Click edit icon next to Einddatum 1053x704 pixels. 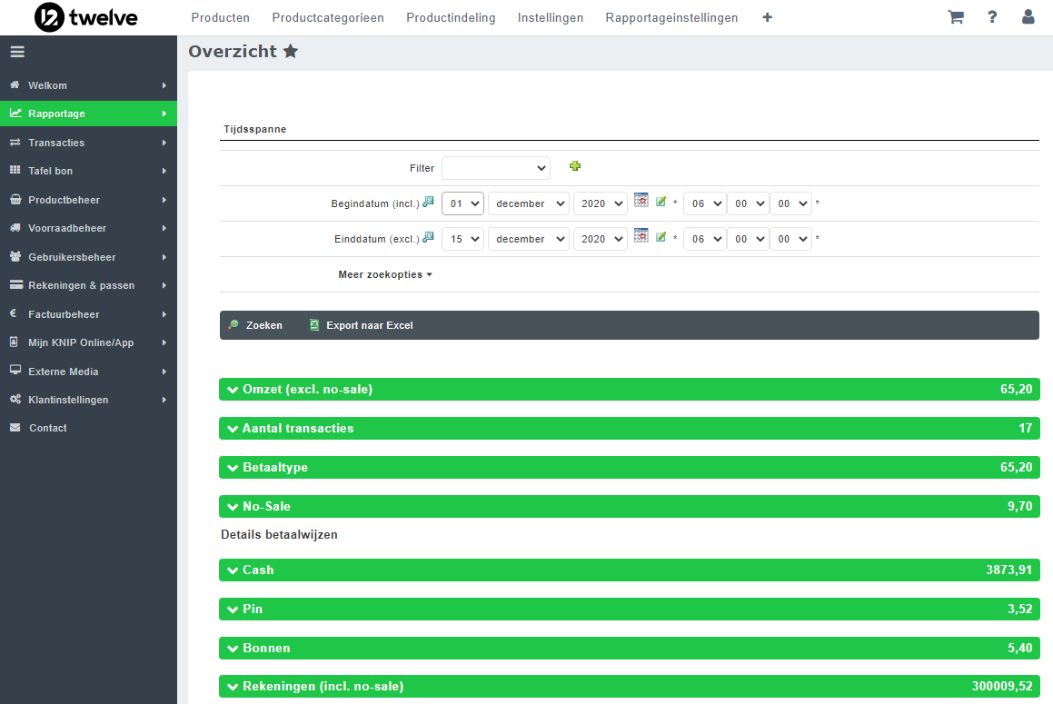[x=661, y=237]
